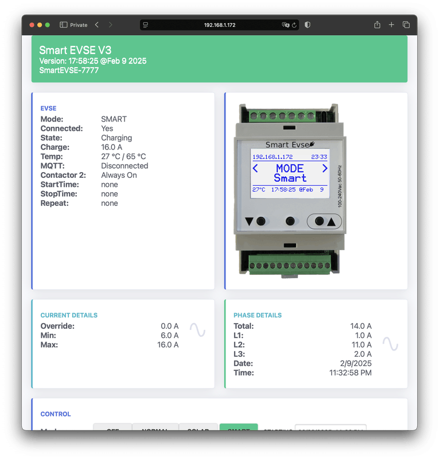
Task: Click the MQTT Disconnected value
Action: [x=125, y=166]
